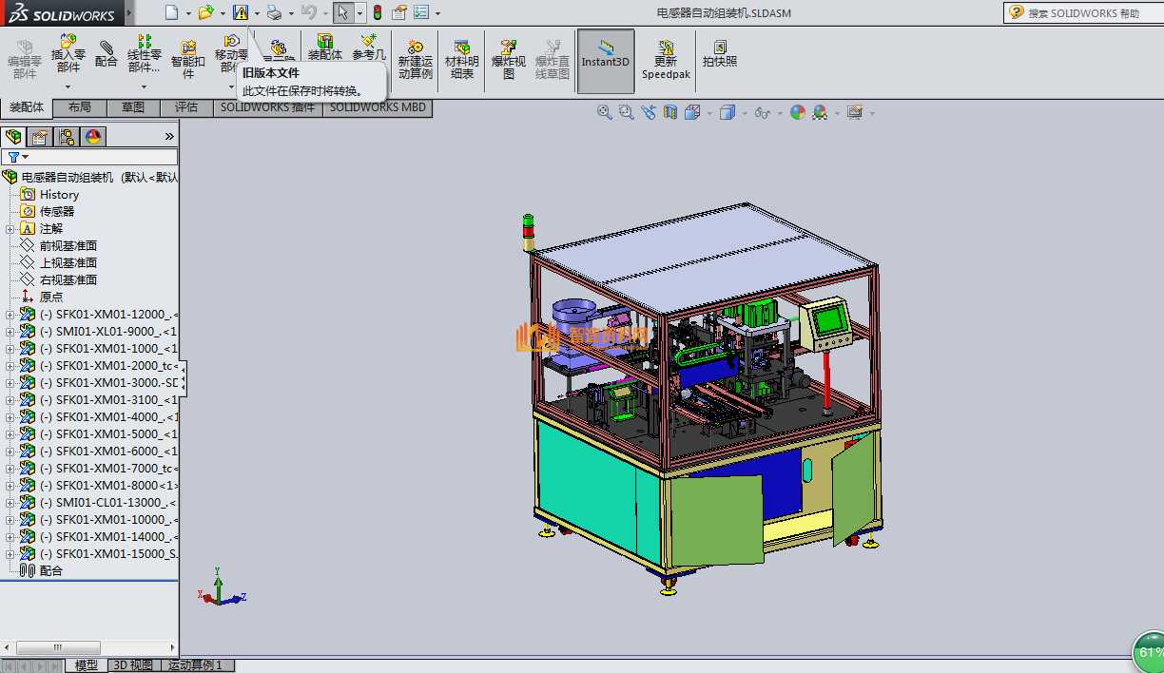Expand the SFK01-XM01-12000 component node
This screenshot has height=673, width=1164.
[x=10, y=315]
